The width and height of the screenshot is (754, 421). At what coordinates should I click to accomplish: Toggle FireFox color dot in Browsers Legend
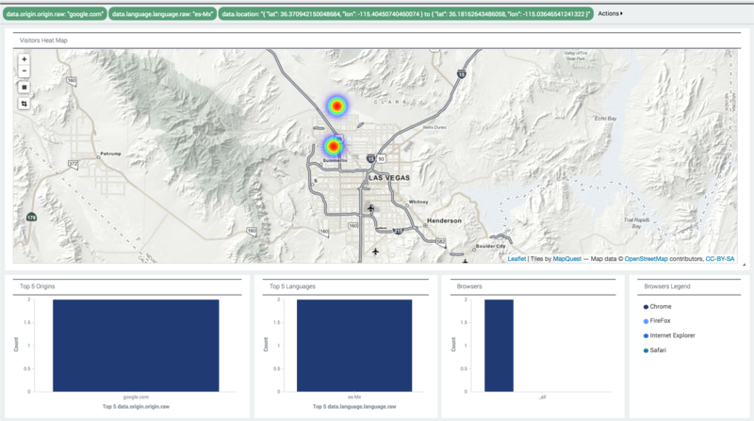[646, 321]
